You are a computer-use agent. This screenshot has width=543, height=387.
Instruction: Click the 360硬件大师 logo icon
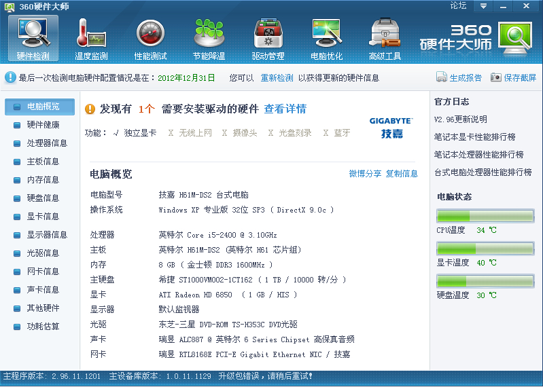pyautogui.click(x=515, y=38)
